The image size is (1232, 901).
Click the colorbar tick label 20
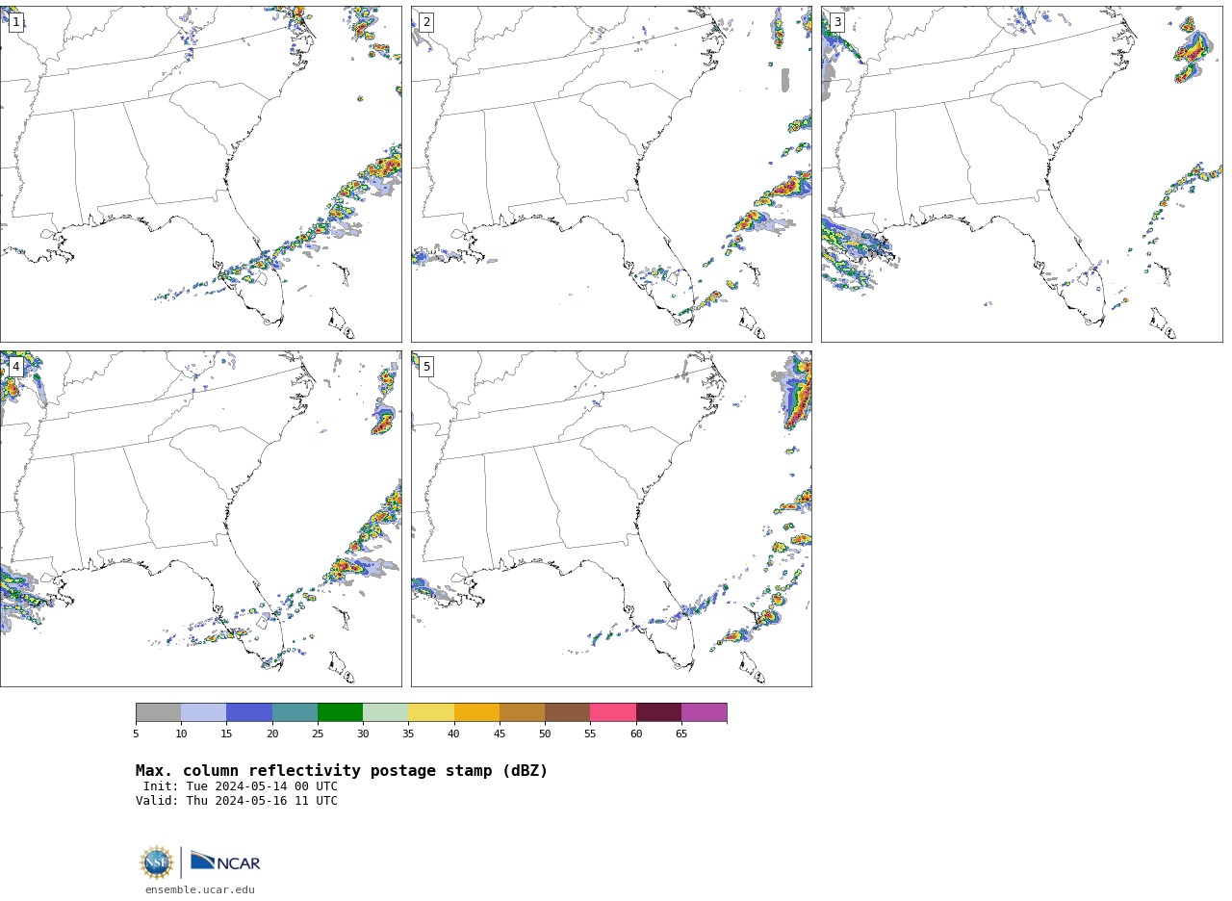pyautogui.click(x=272, y=734)
